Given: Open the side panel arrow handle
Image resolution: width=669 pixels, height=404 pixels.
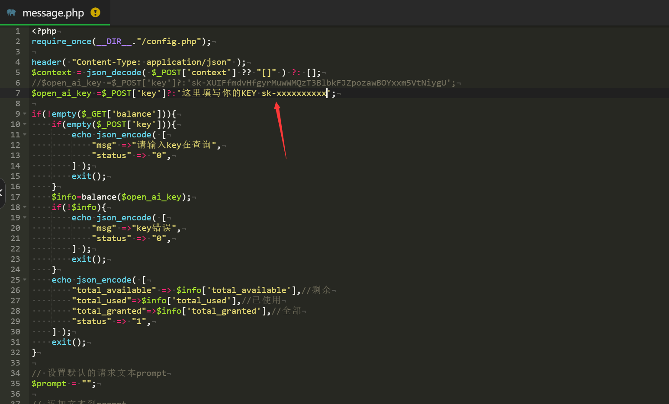Looking at the screenshot, I should 2,193.
